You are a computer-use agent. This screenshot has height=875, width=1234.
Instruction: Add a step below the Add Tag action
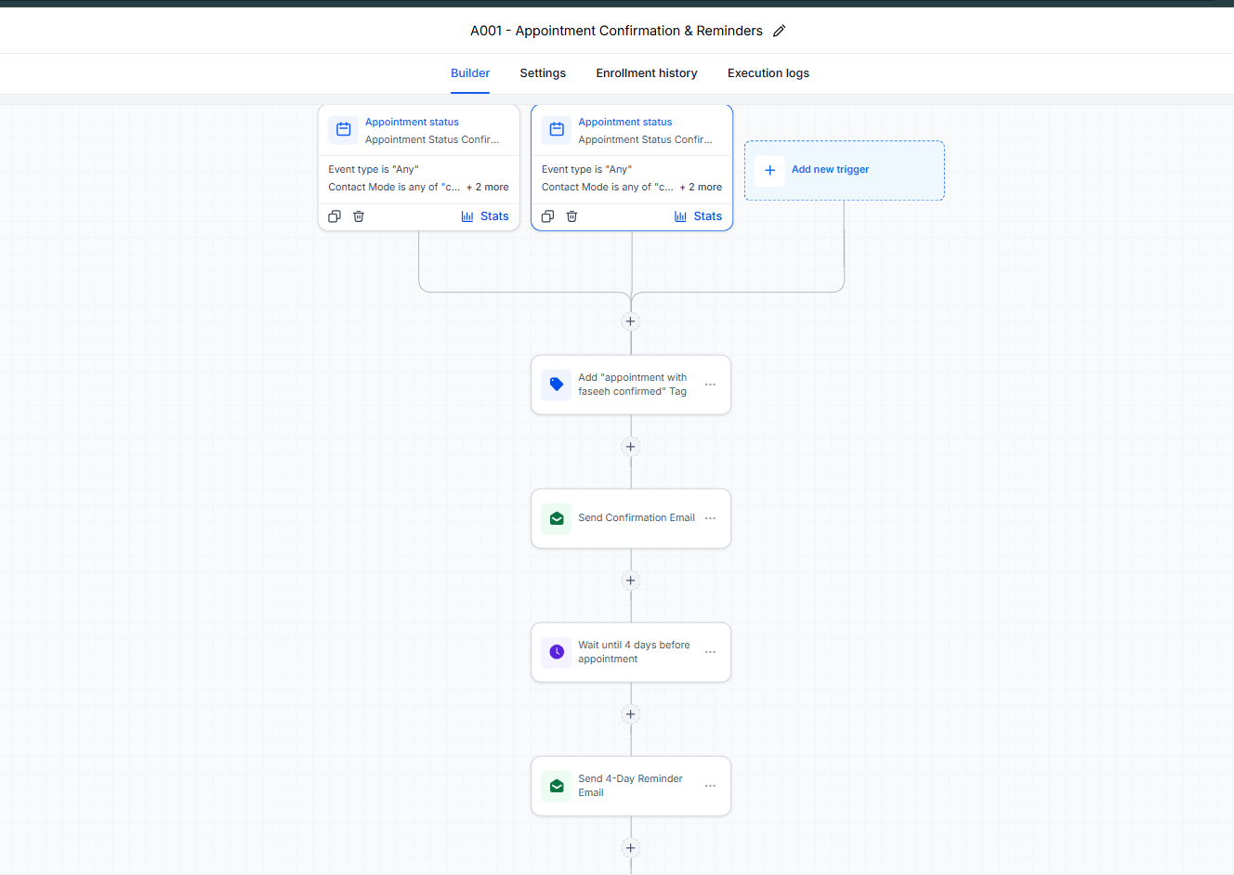[x=631, y=447]
